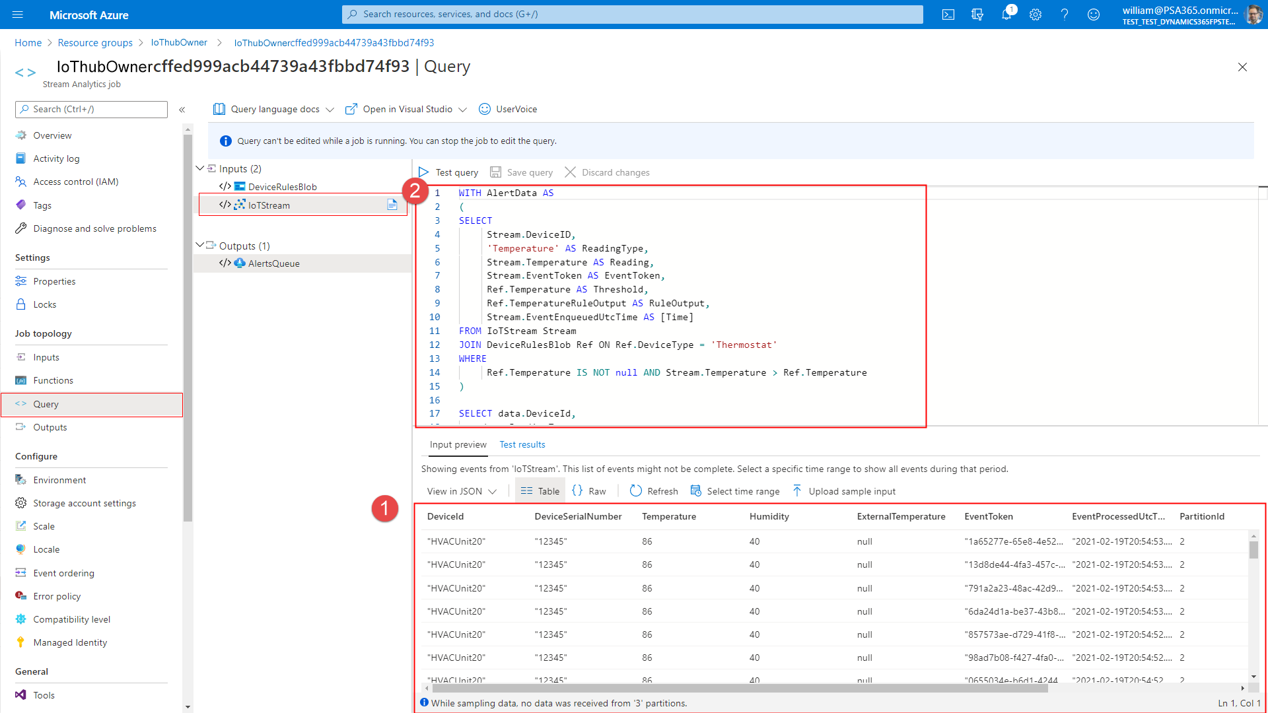Click the AlertsQueue output item

(x=274, y=263)
